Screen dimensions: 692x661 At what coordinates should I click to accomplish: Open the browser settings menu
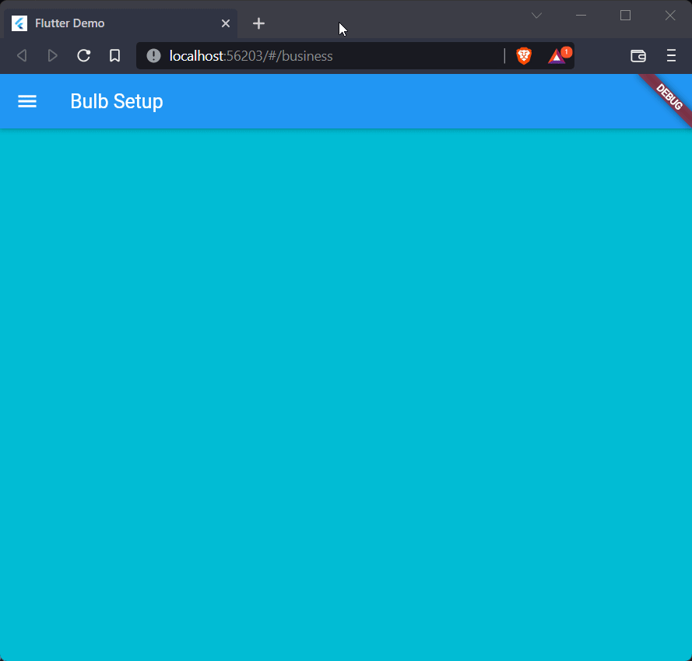click(671, 55)
